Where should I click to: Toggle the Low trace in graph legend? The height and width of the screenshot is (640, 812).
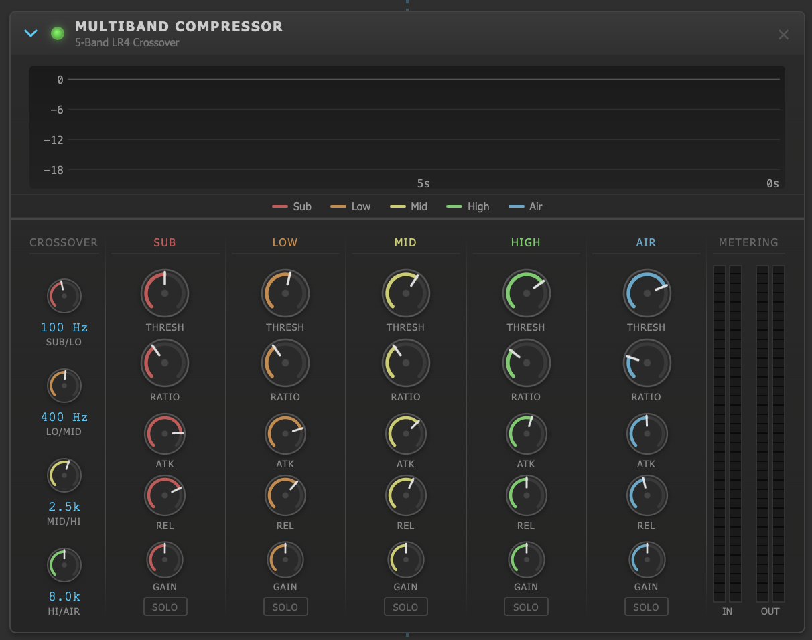(x=351, y=206)
